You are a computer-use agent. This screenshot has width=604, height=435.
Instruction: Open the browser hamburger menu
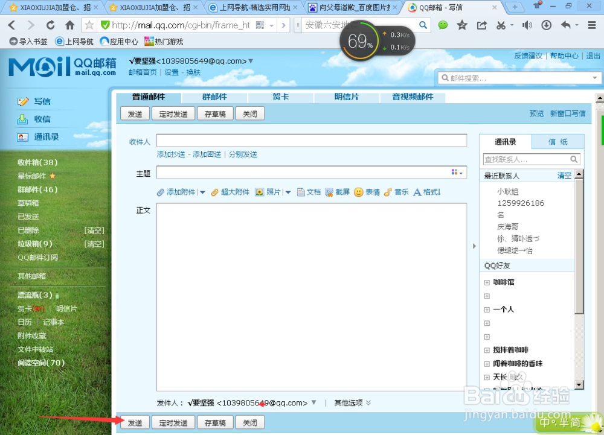[592, 25]
